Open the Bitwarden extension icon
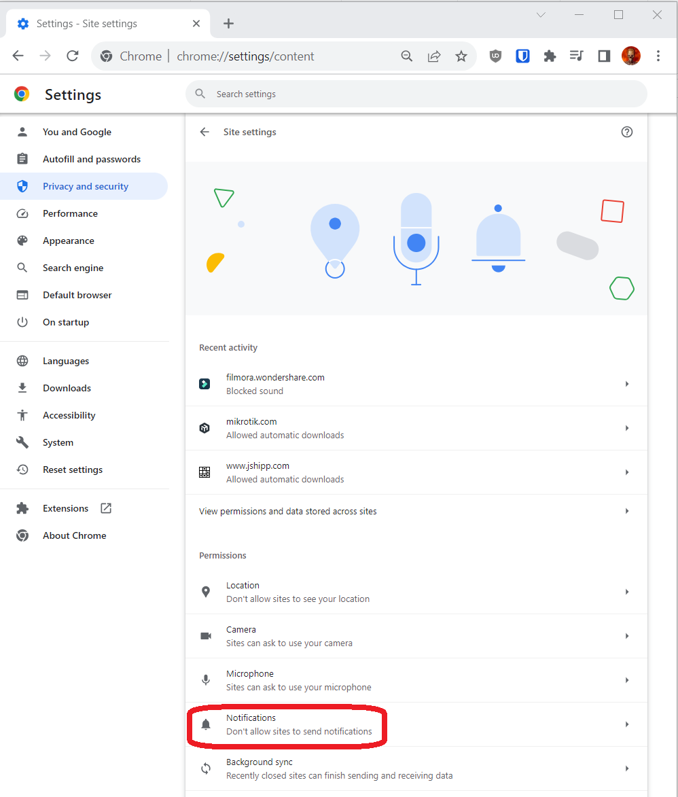 [x=522, y=56]
